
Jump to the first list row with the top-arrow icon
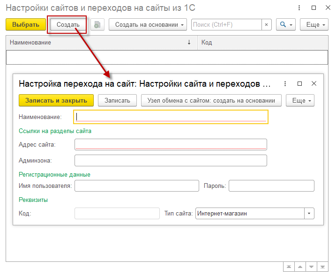tap(289, 267)
